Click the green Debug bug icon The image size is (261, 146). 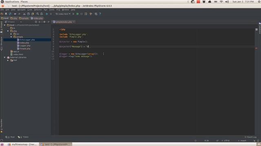tap(77, 14)
